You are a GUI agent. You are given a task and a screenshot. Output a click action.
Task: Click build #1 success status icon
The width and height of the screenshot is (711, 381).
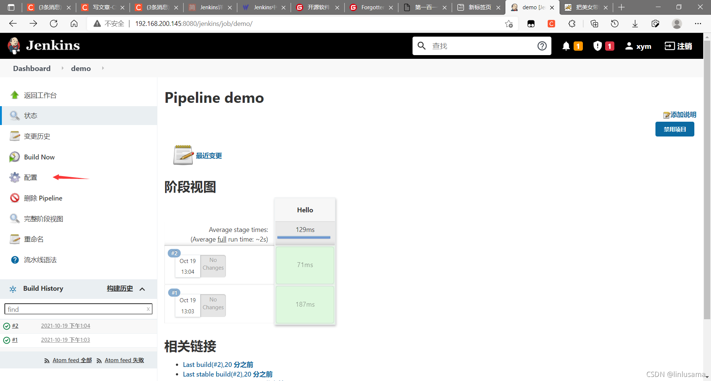6,340
